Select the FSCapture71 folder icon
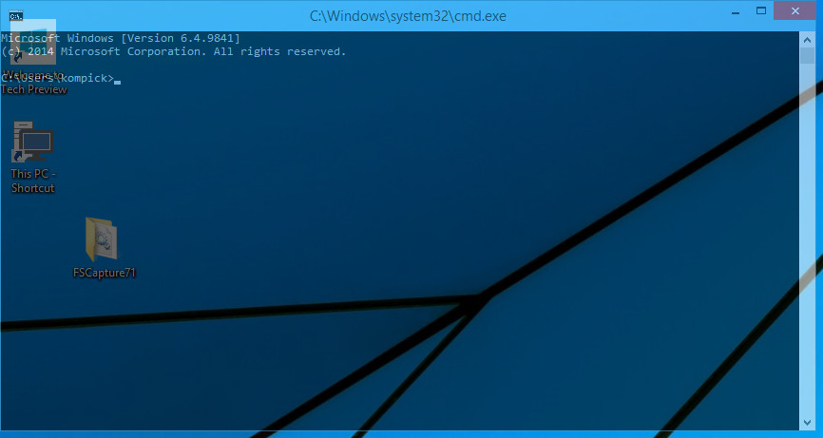The image size is (823, 438). click(x=102, y=239)
